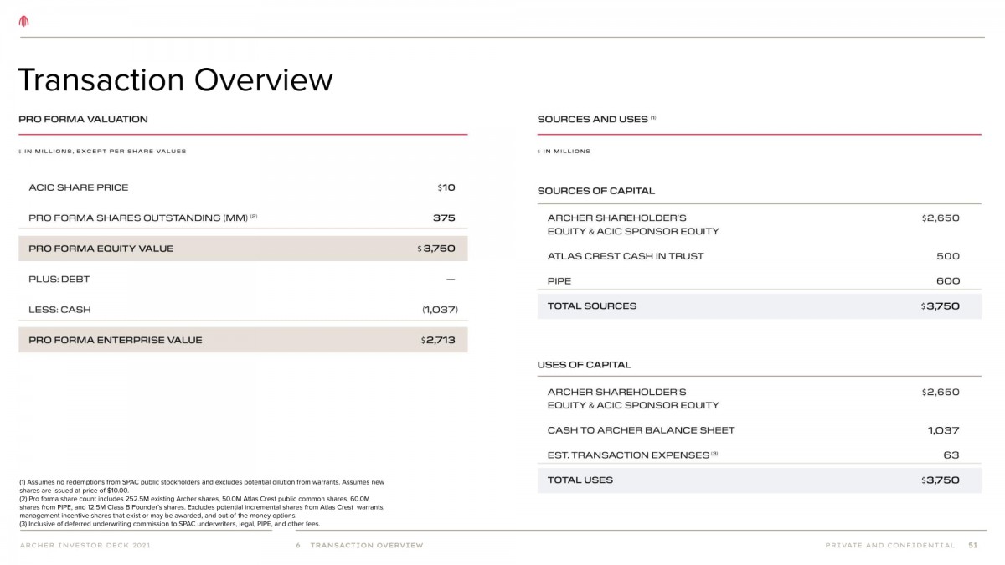Select the Sources and Uses heading

(x=592, y=120)
